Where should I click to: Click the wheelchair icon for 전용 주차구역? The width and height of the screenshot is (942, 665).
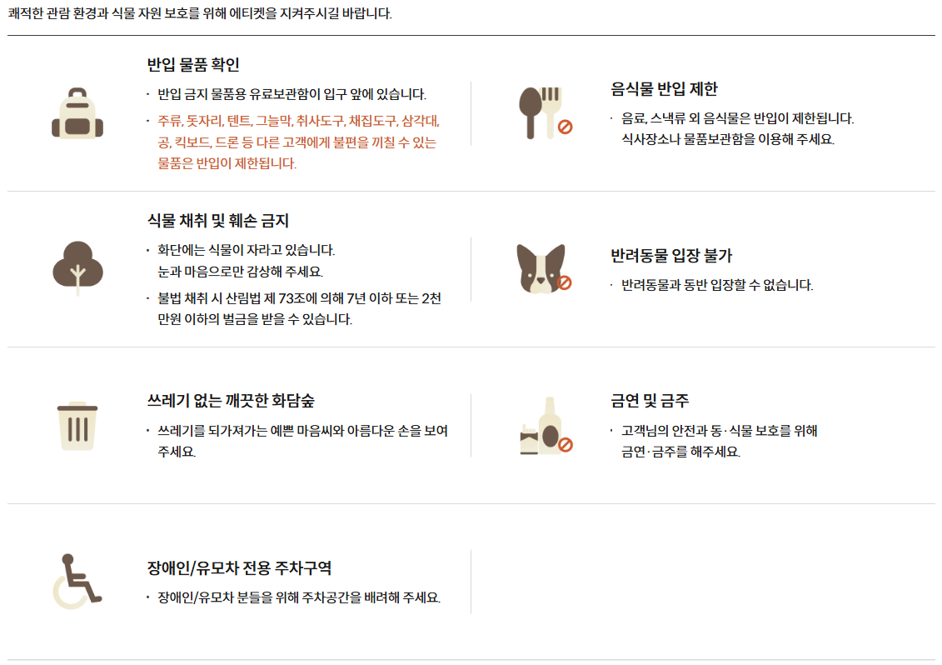click(77, 582)
